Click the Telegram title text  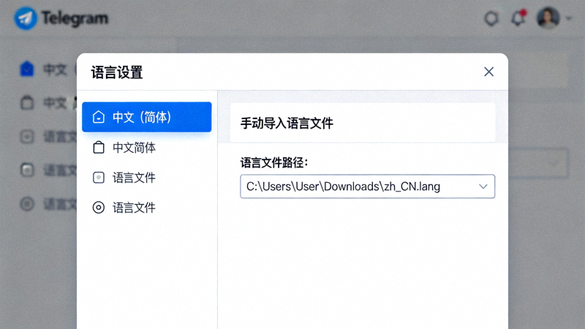75,18
